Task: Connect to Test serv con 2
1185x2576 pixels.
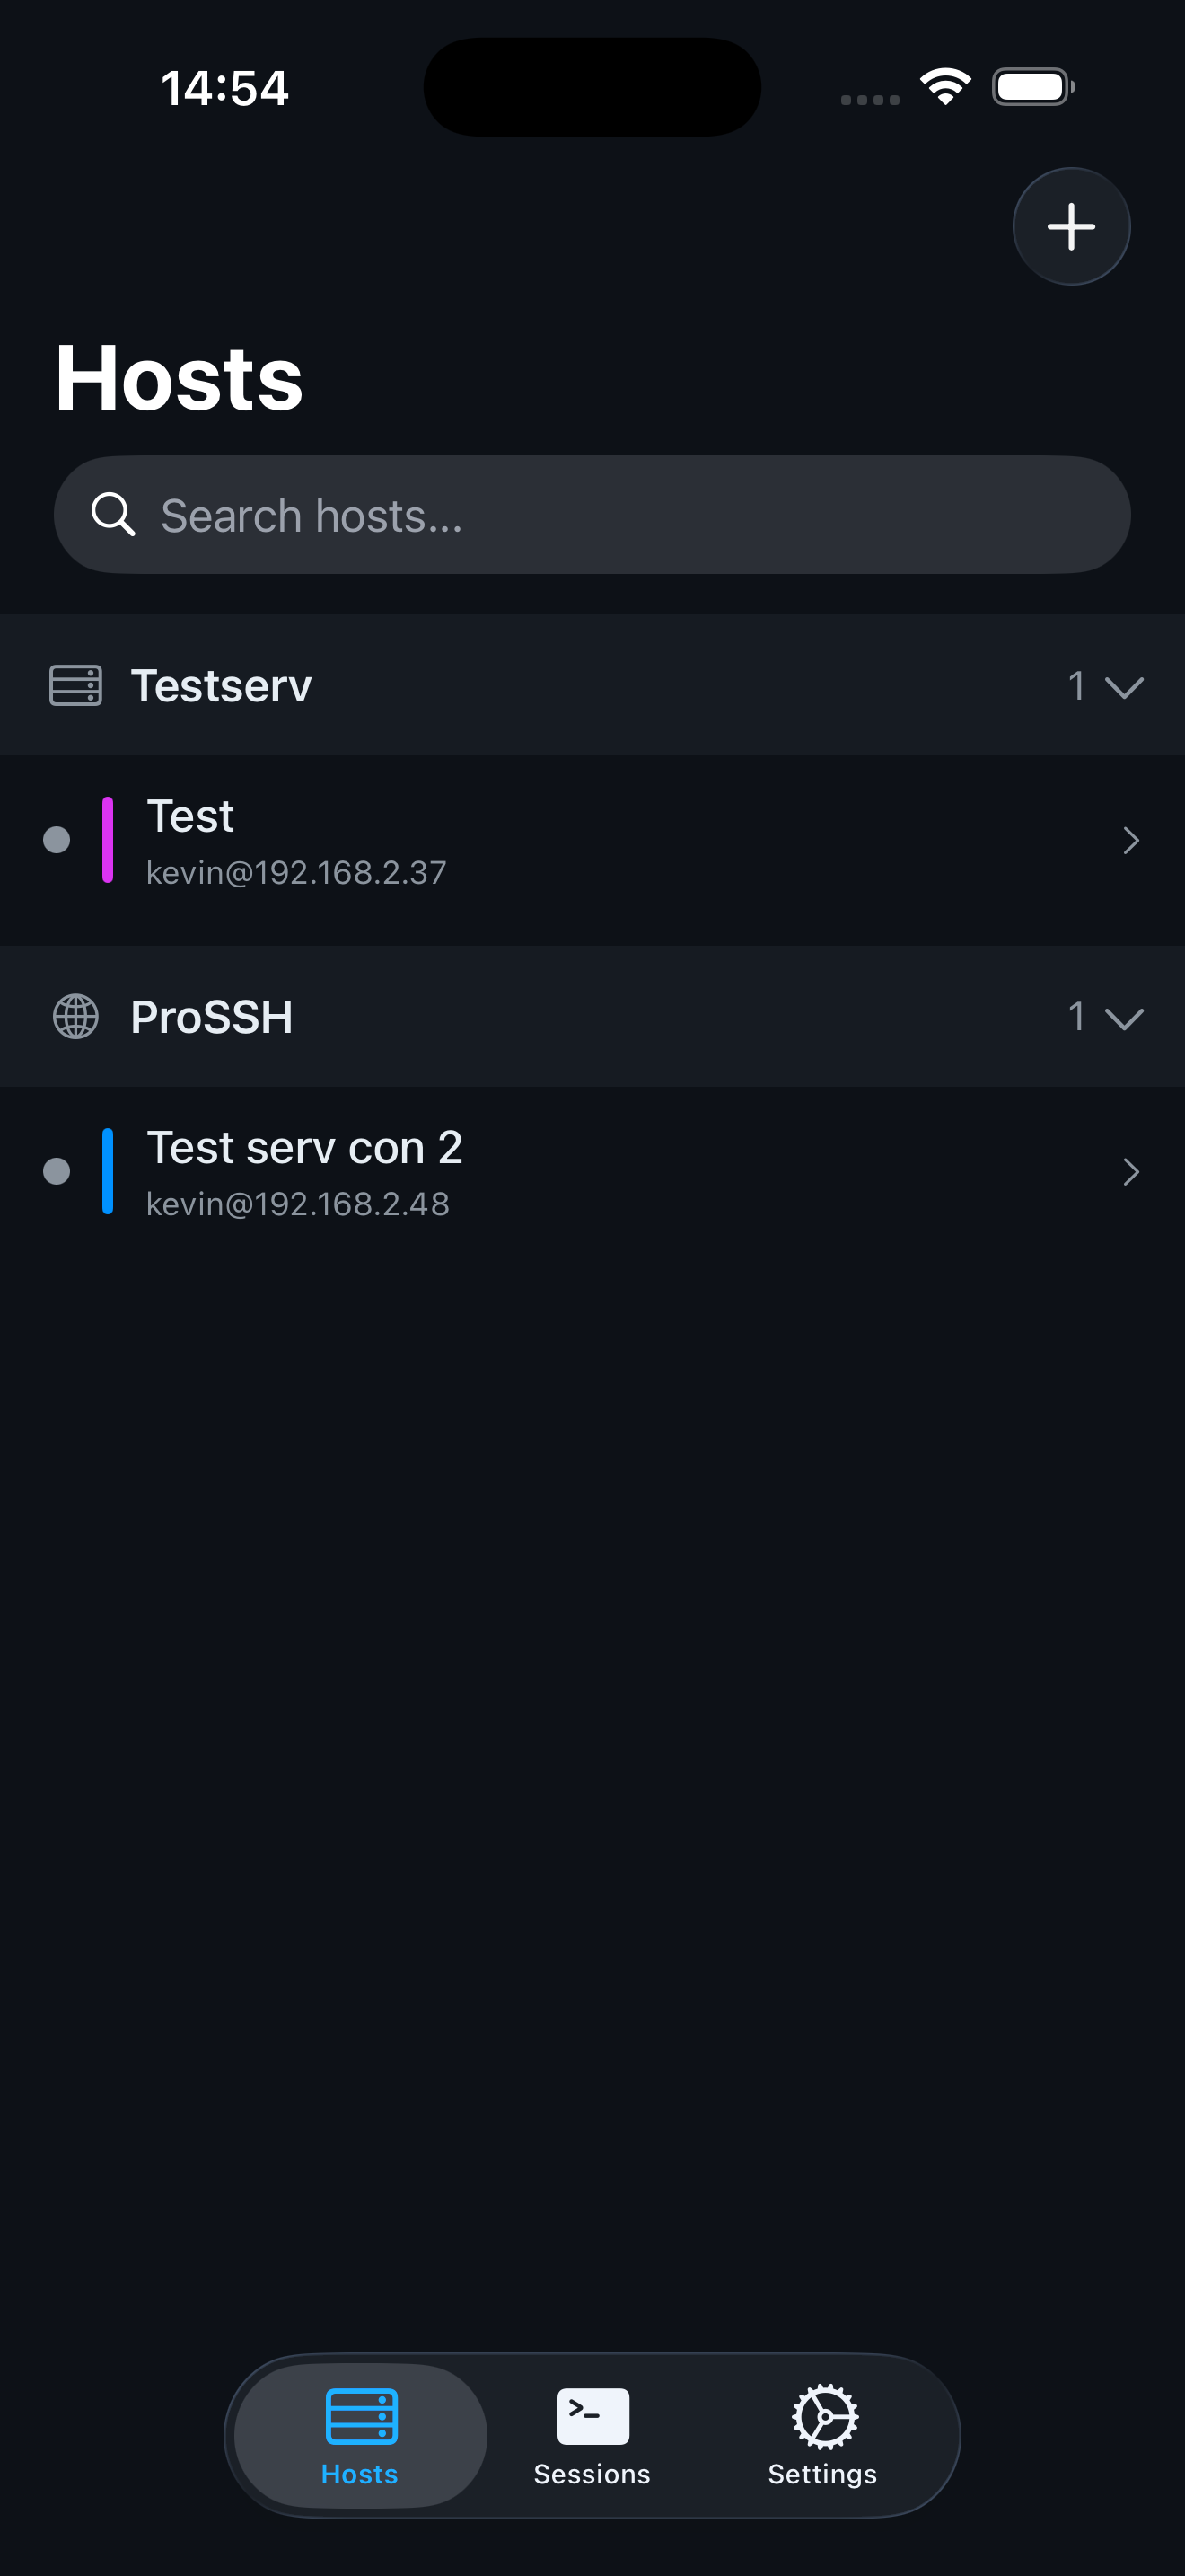Action: click(x=499, y=1172)
